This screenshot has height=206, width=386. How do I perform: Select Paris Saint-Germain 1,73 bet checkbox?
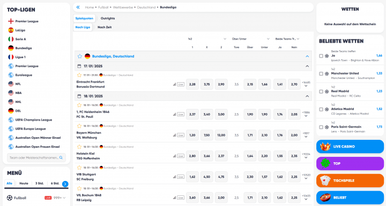pyautogui.click(x=321, y=128)
